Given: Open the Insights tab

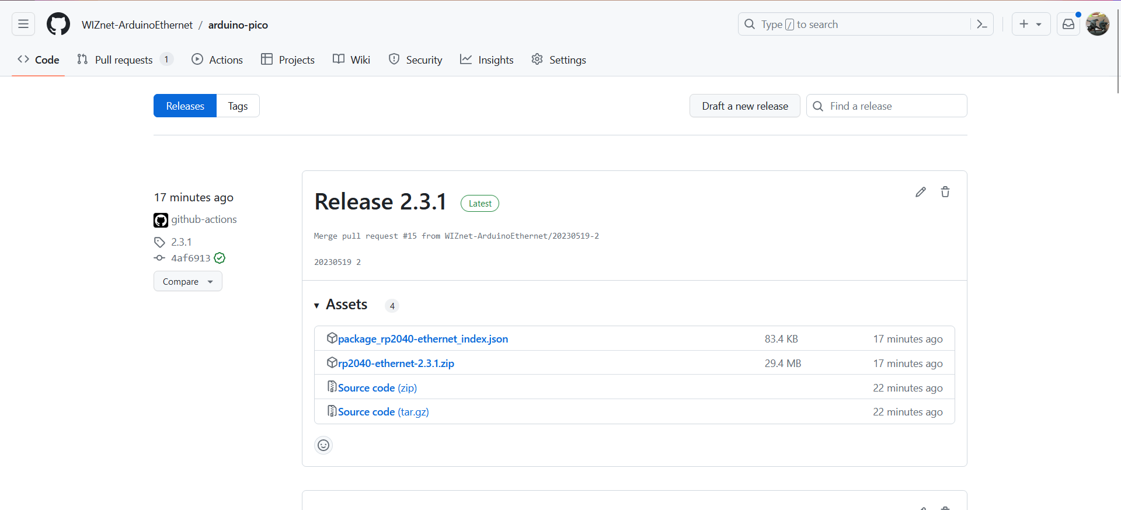Looking at the screenshot, I should [x=487, y=60].
